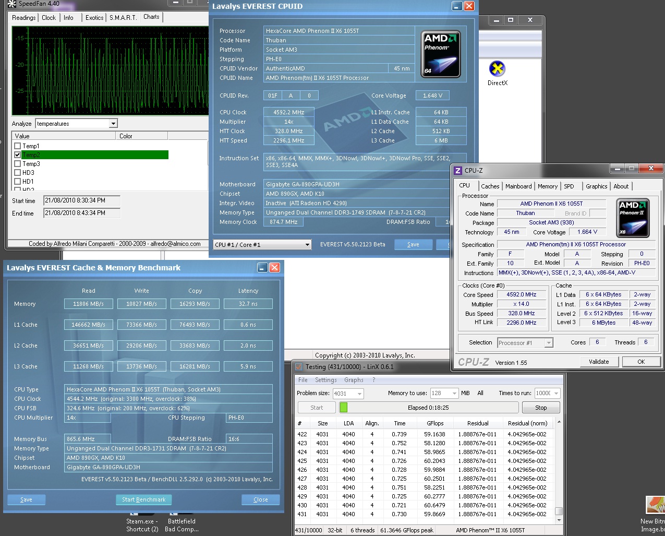Select the "Battlefield Bad Comp..." desktop label
The width and height of the screenshot is (665, 536).
click(x=182, y=525)
